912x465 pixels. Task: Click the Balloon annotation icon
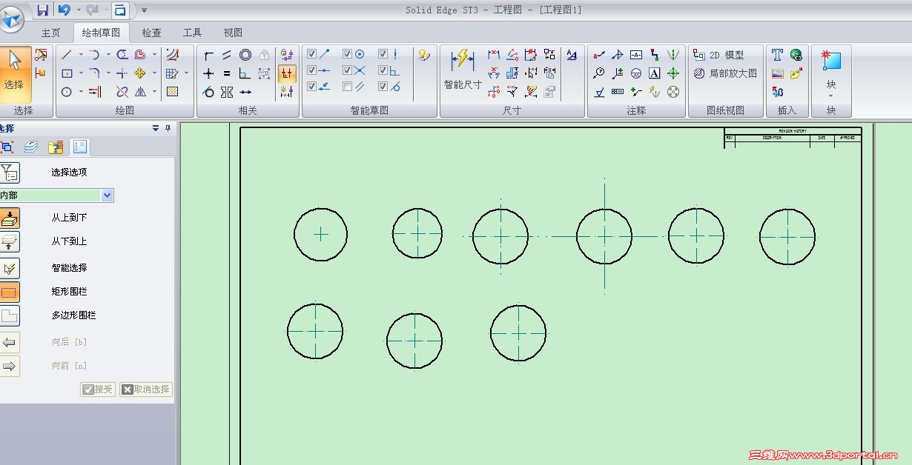pyautogui.click(x=599, y=73)
